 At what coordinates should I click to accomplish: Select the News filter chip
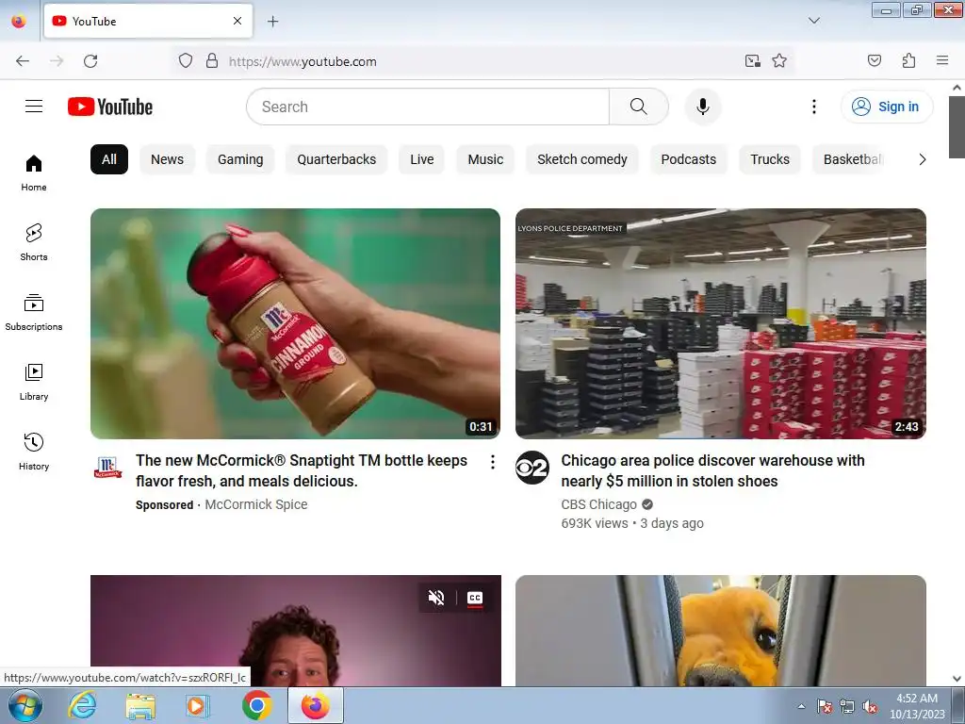click(x=168, y=159)
